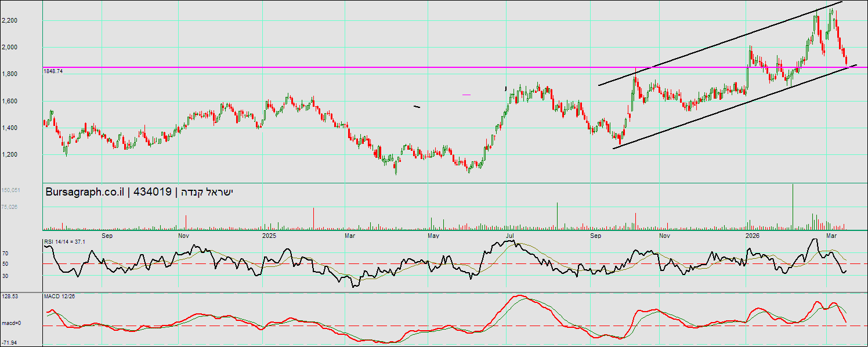The width and height of the screenshot is (868, 347).
Task: Select the lower channel trend line
Action: pyautogui.click(x=735, y=107)
